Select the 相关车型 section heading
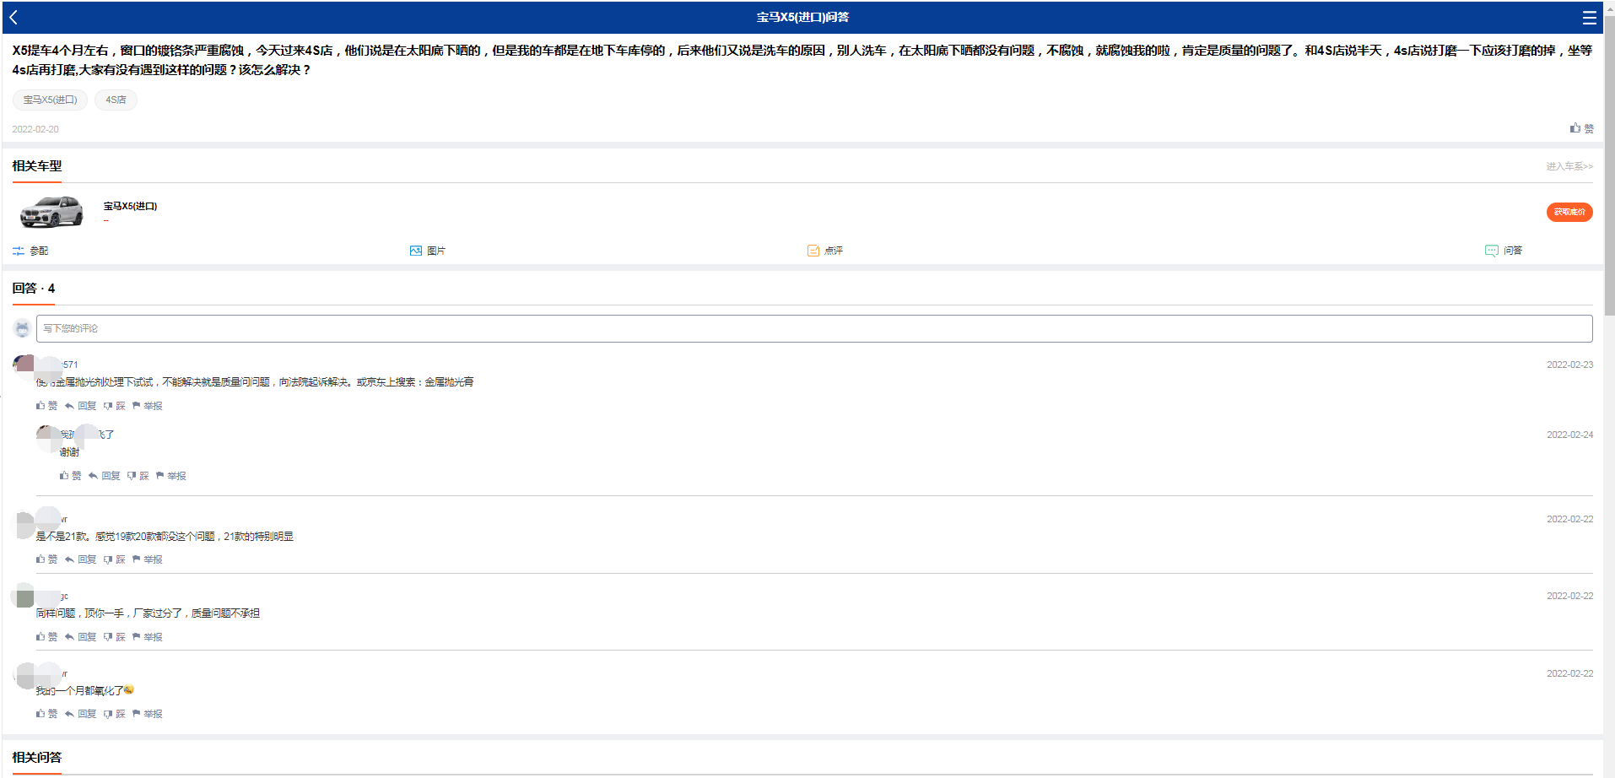1615x778 pixels. pos(37,166)
